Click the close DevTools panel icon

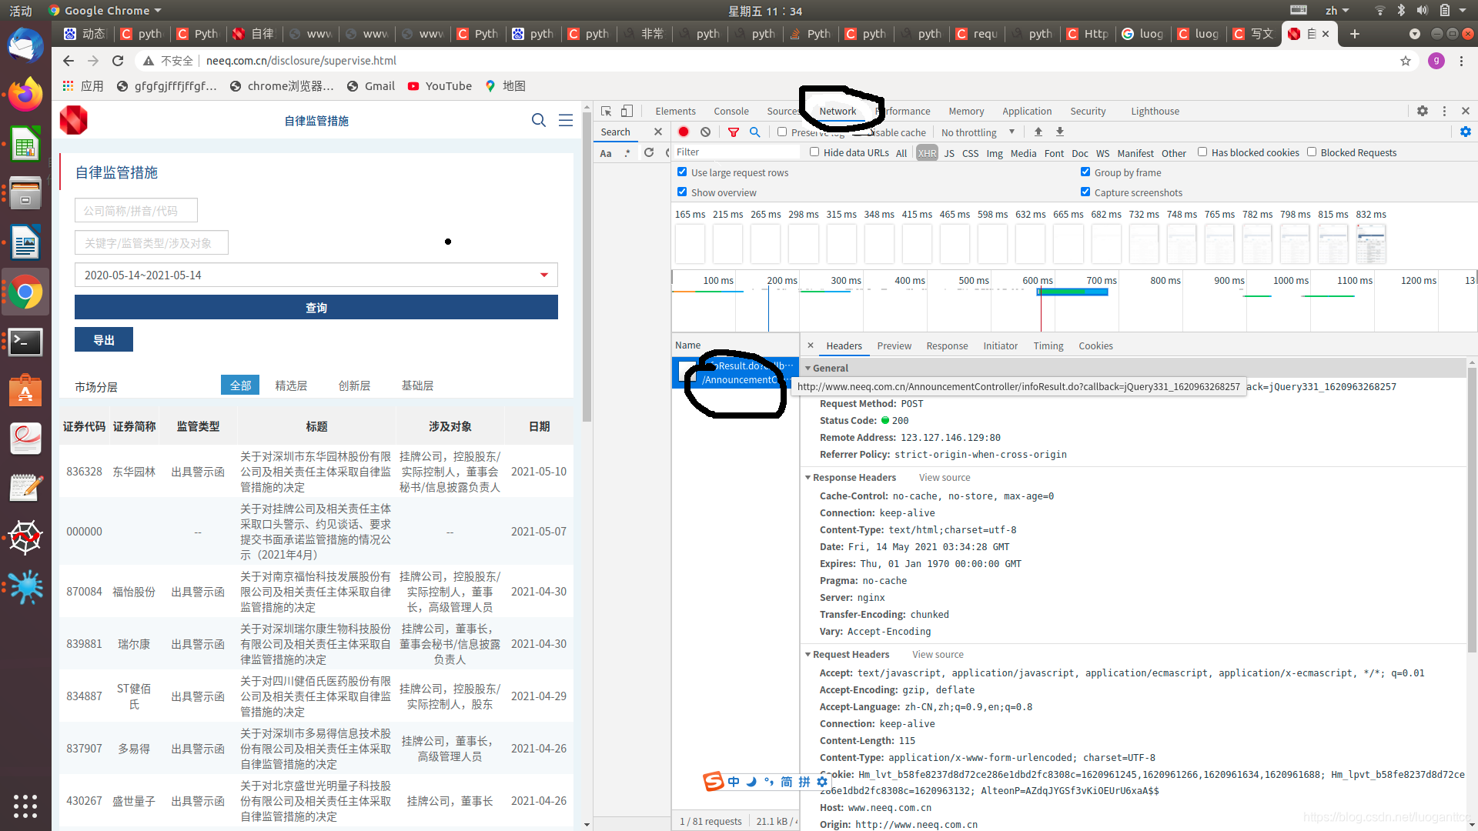click(1466, 111)
